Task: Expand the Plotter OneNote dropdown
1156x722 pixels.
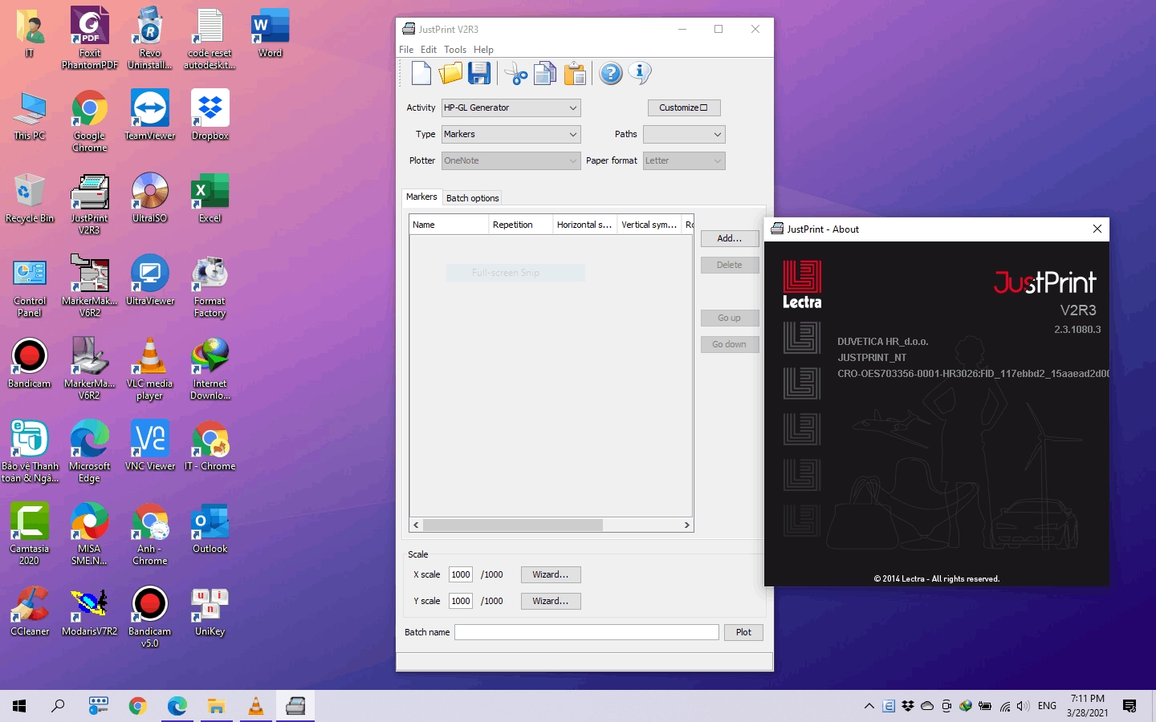Action: pos(511,160)
